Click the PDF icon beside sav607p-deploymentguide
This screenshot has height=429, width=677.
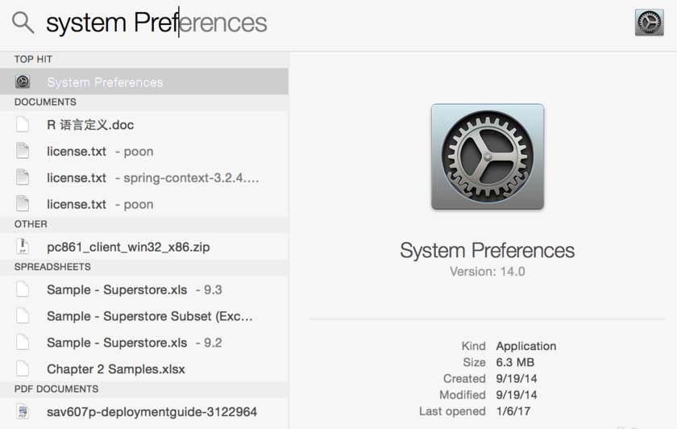pyautogui.click(x=23, y=412)
